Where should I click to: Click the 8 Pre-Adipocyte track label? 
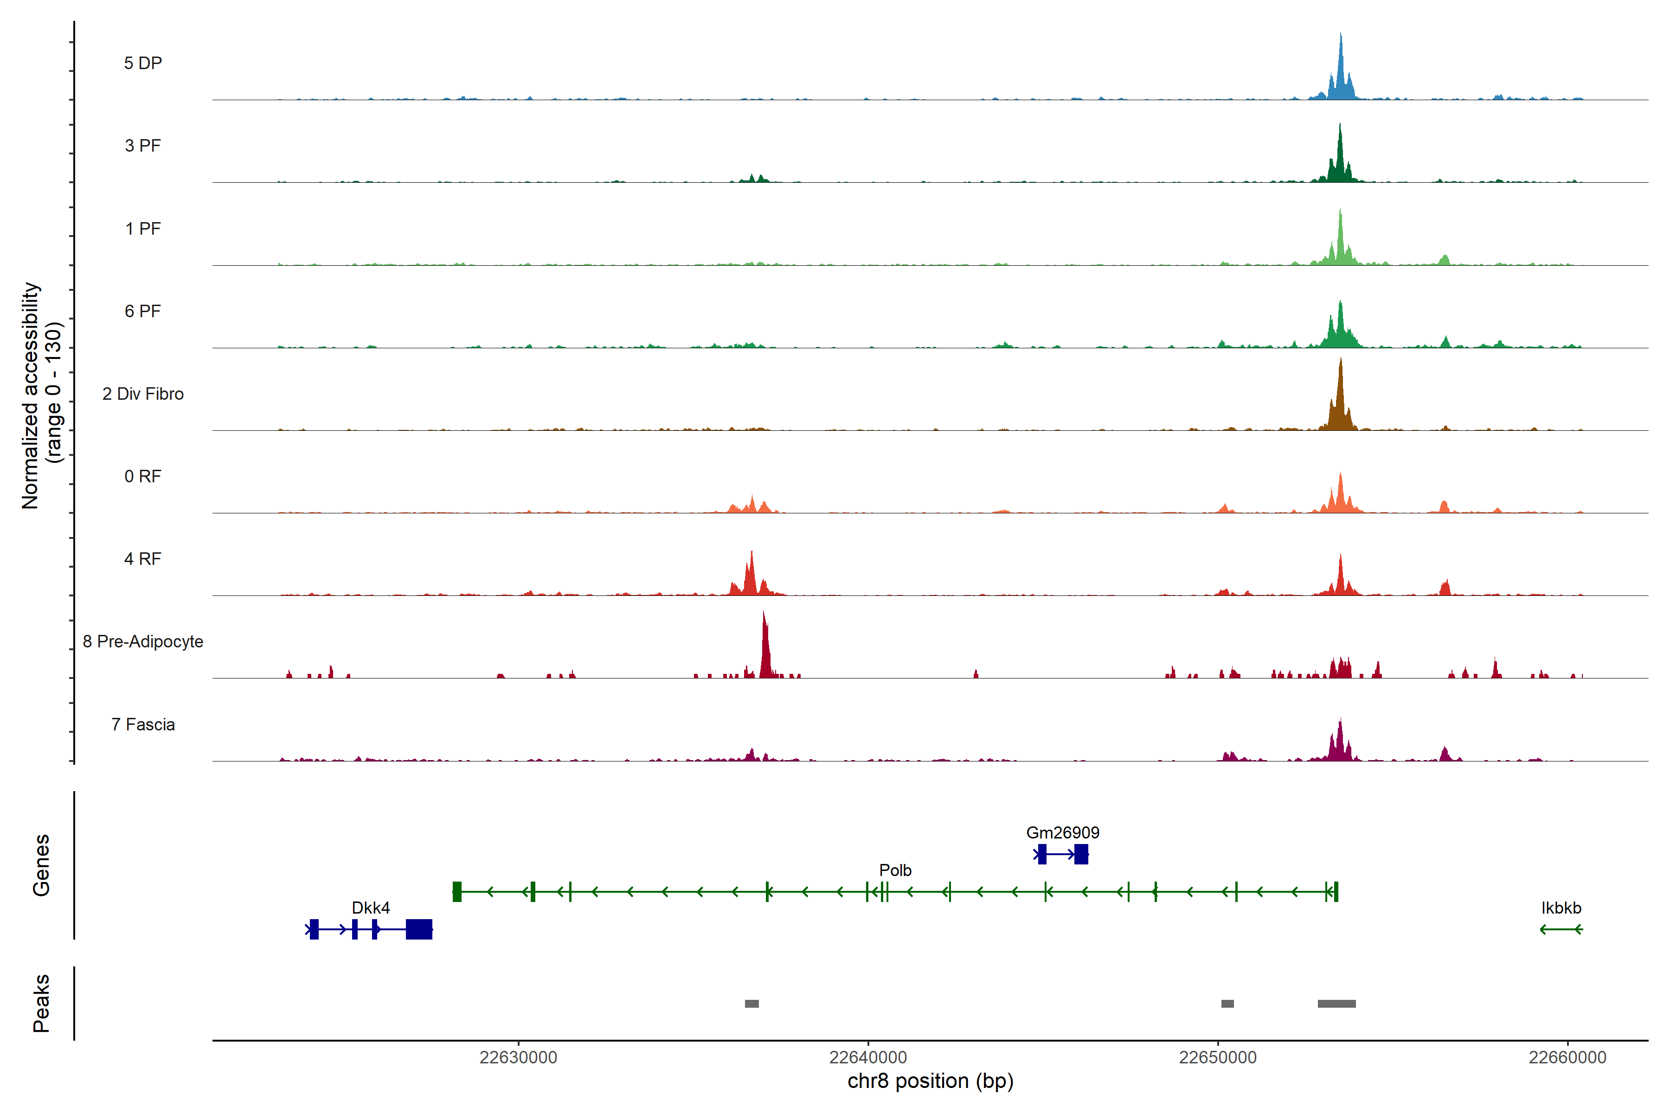pyautogui.click(x=143, y=642)
